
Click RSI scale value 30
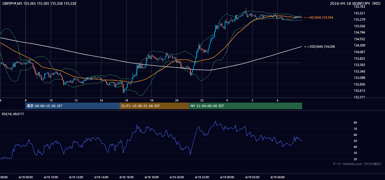[x=355, y=153]
